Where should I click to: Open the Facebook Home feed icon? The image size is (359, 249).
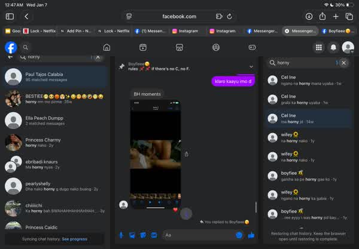(107, 48)
